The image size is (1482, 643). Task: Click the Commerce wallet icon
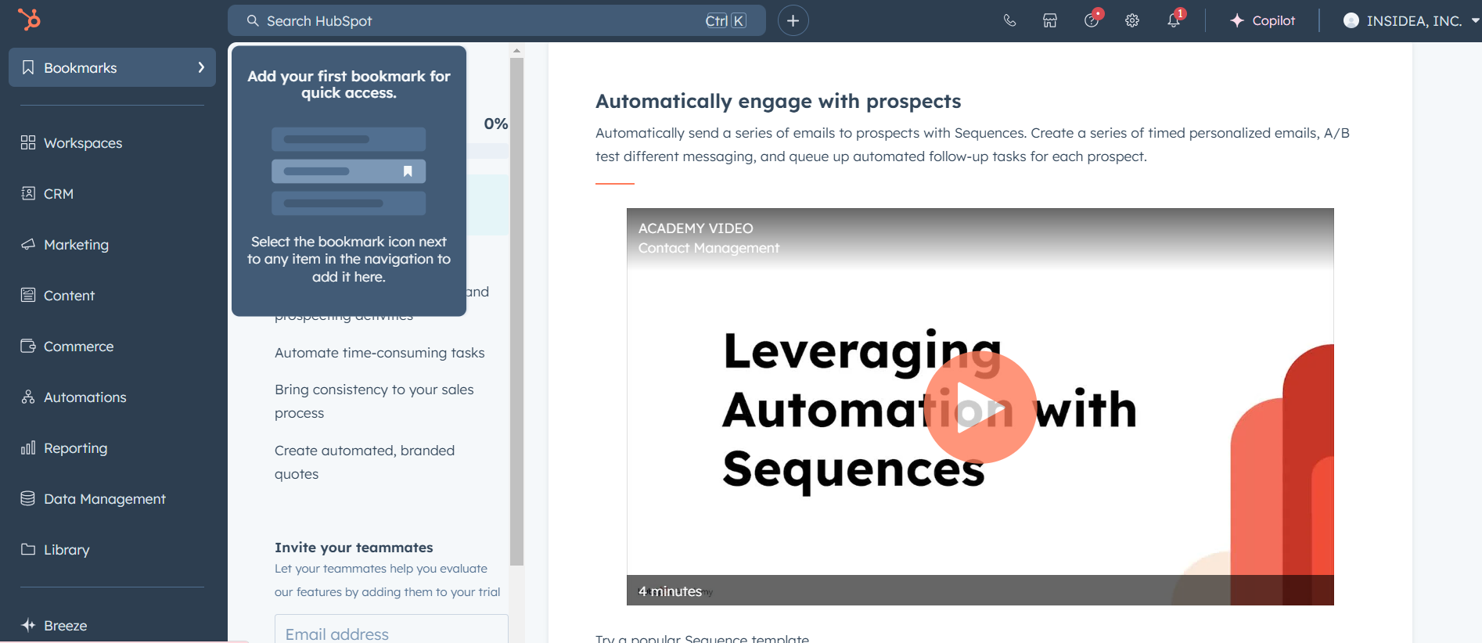click(x=28, y=346)
